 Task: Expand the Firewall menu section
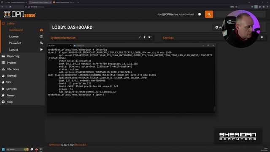(x=11, y=76)
